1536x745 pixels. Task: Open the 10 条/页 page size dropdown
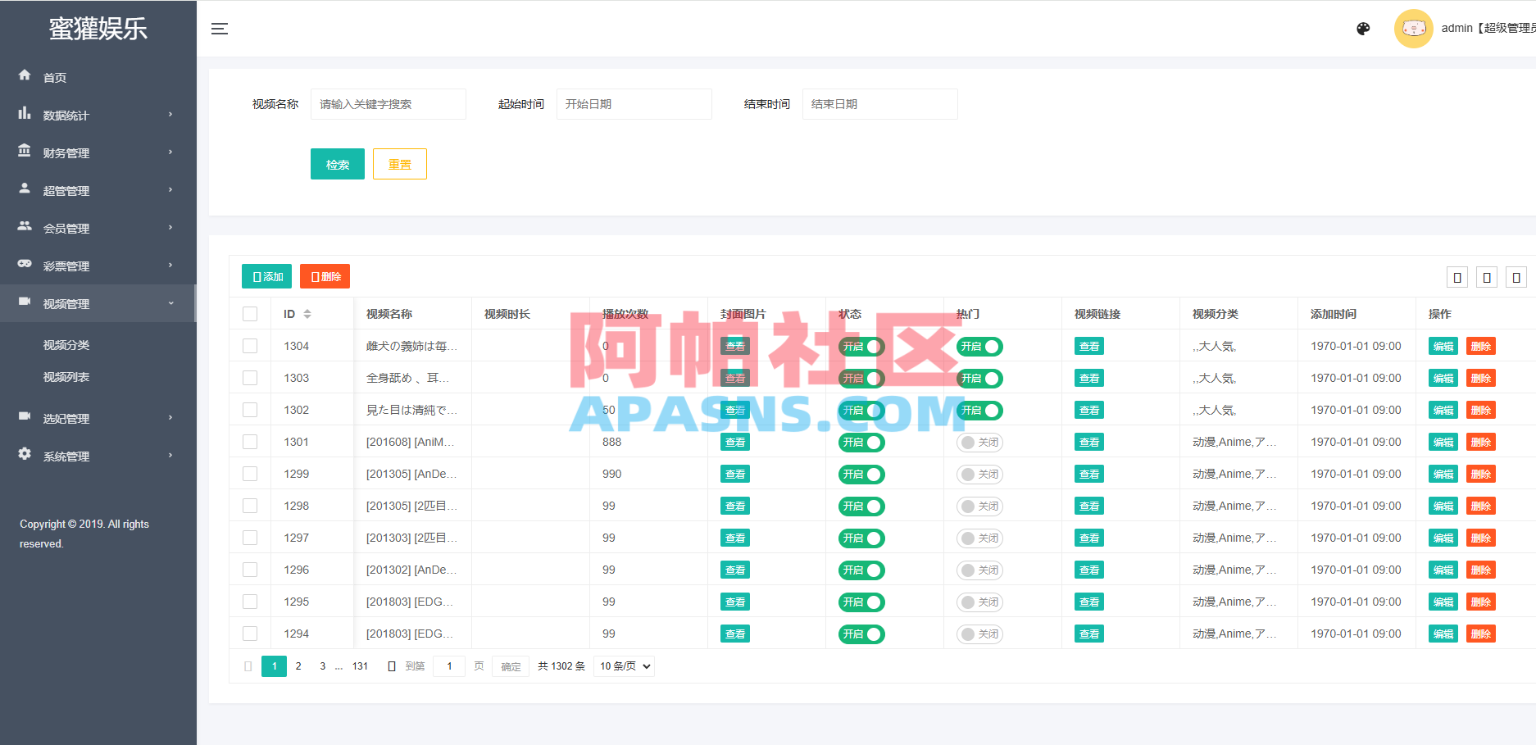(x=623, y=666)
